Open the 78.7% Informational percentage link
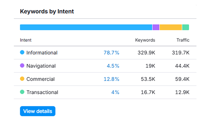This screenshot has height=127, width=212. point(111,53)
